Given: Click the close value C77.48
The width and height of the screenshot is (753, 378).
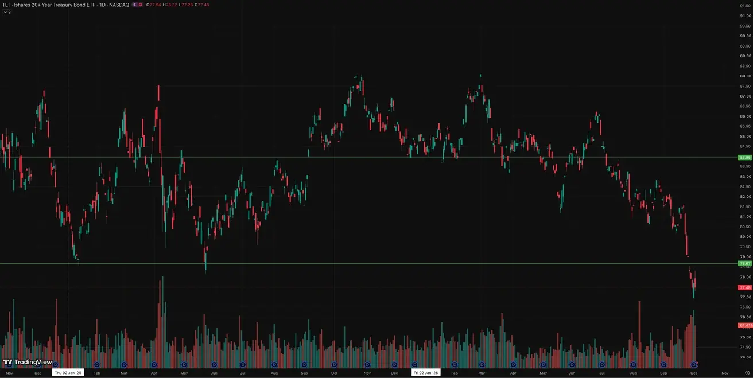Looking at the screenshot, I should 201,5.
